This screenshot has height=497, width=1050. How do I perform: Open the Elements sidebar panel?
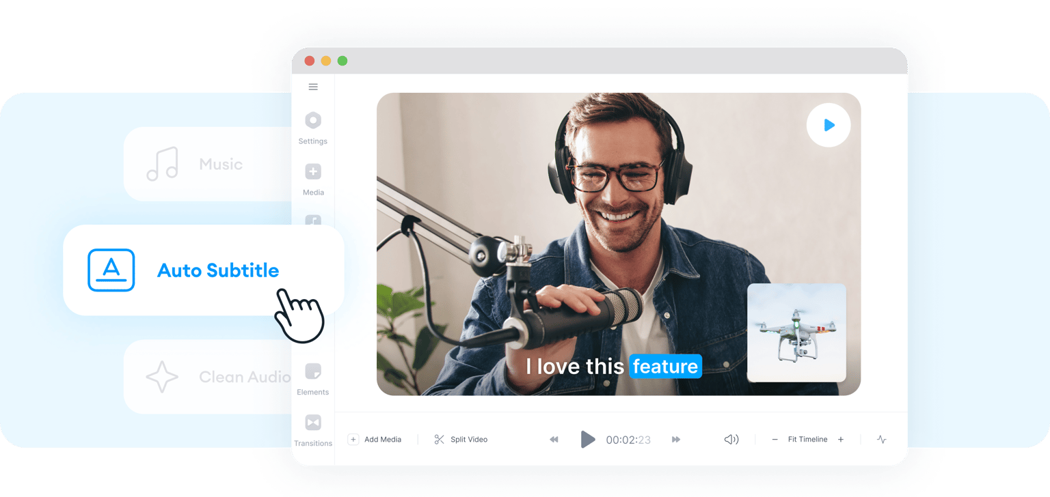click(x=313, y=379)
